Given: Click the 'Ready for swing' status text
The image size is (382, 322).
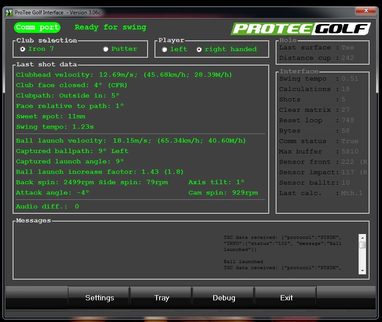Looking at the screenshot, I should (x=110, y=27).
